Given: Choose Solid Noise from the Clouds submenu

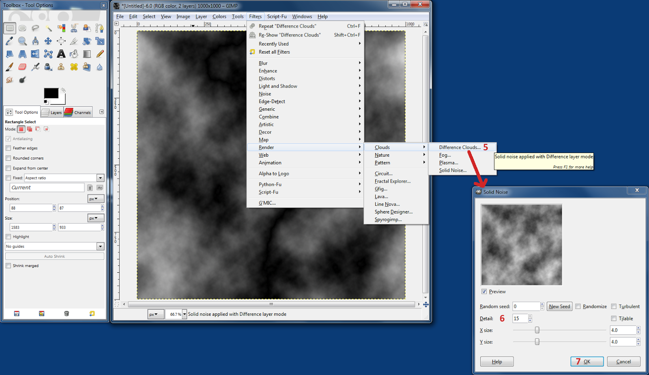Looking at the screenshot, I should tap(453, 170).
